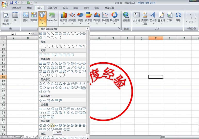Select the moon shape
199x139 pixels.
[x=80, y=71]
